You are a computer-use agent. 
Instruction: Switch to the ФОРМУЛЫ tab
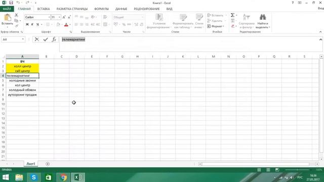coord(101,9)
